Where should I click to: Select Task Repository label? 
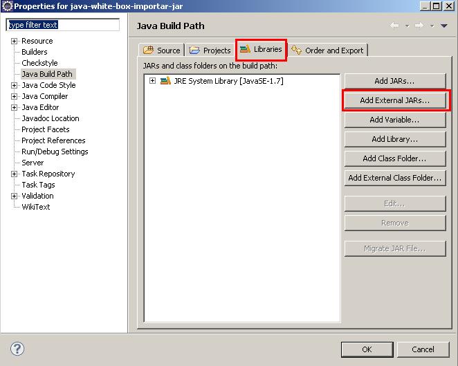(48, 174)
